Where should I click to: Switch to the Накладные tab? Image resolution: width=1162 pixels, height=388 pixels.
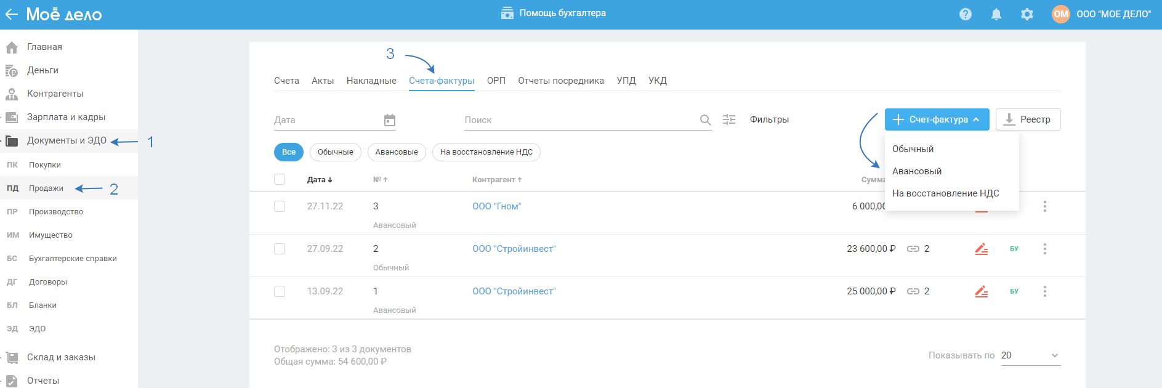point(371,81)
